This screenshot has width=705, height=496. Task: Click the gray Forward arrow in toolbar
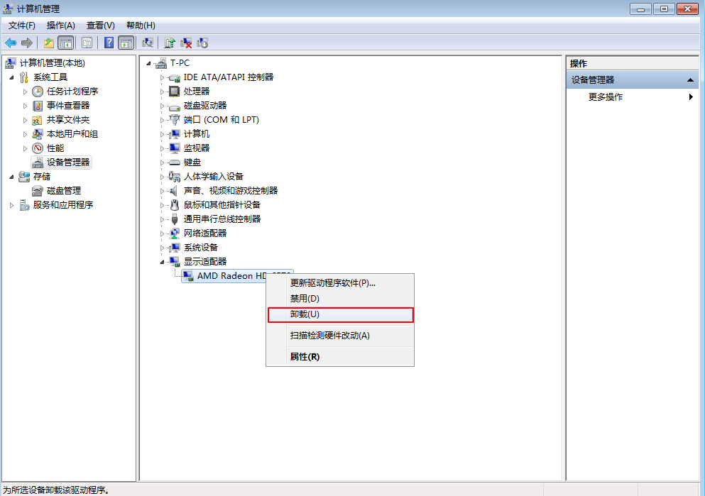pos(27,43)
